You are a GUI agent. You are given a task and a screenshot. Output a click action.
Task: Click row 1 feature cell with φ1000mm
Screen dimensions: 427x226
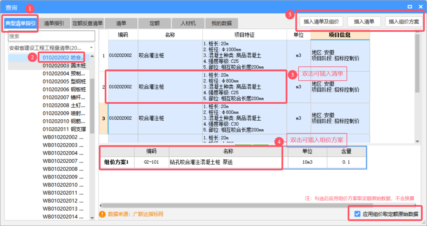pos(245,55)
